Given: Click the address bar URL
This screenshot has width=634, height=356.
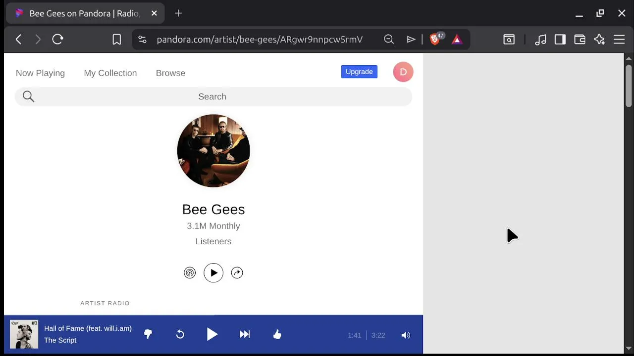Looking at the screenshot, I should (x=260, y=40).
